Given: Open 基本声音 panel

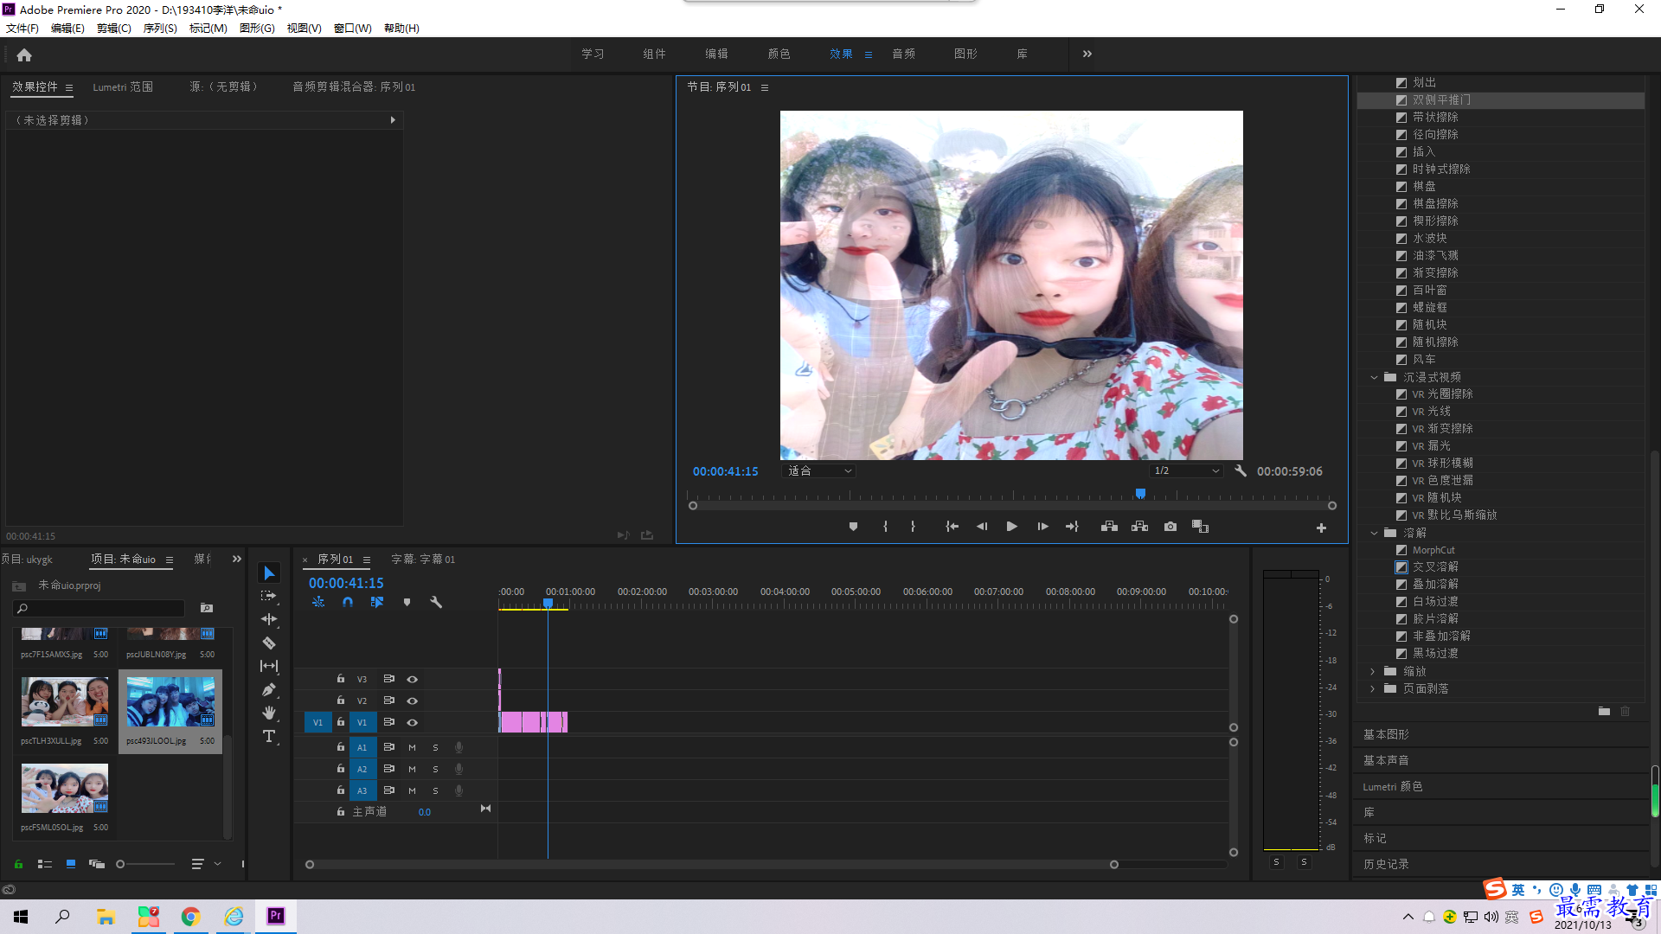Looking at the screenshot, I should 1386,760.
